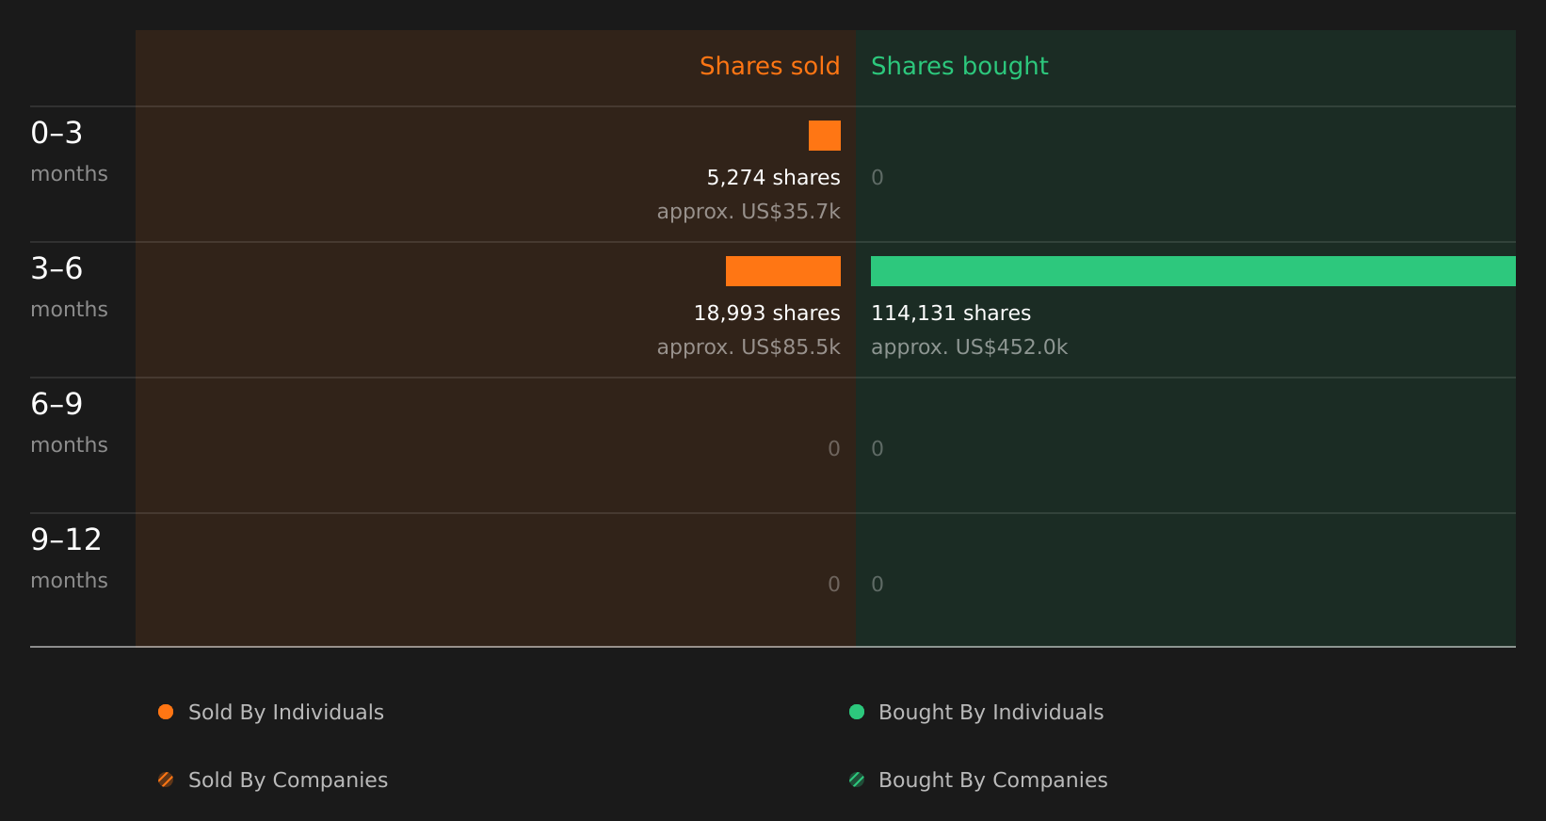Click the sold 0 in 9–12 months row

(x=834, y=585)
